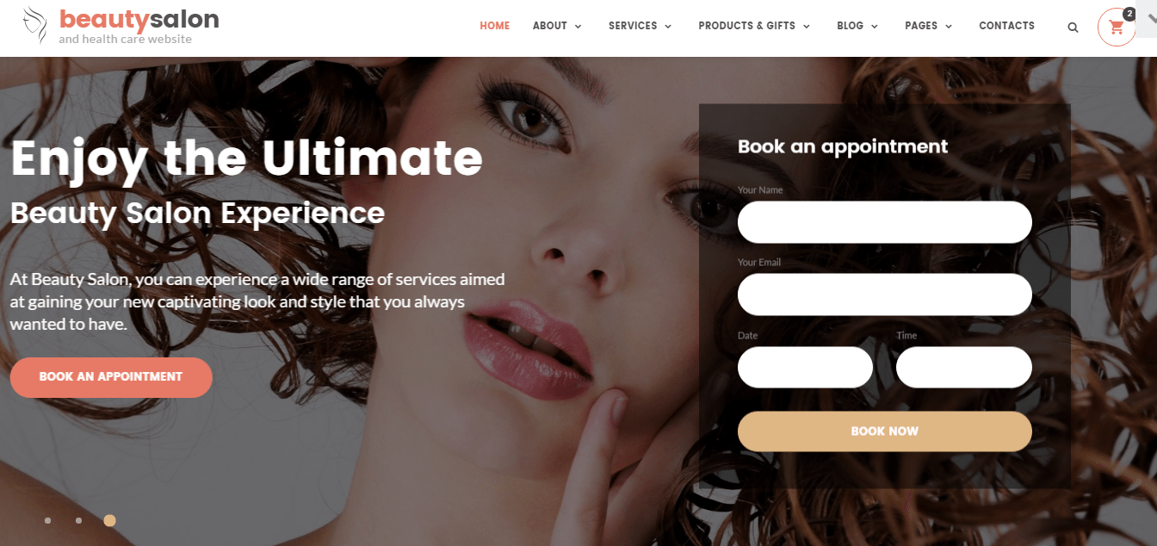
Task: Go to the Home menu item
Action: [x=495, y=26]
